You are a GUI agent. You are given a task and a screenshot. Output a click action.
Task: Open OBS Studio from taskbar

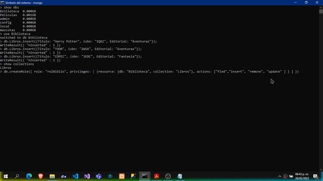point(168,176)
